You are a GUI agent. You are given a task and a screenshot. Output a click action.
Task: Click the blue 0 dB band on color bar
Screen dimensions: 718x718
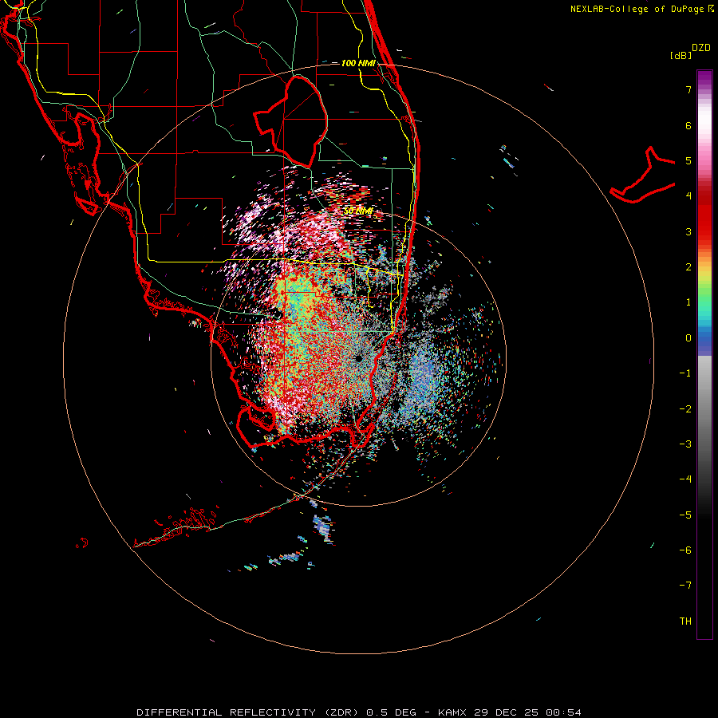(x=704, y=338)
